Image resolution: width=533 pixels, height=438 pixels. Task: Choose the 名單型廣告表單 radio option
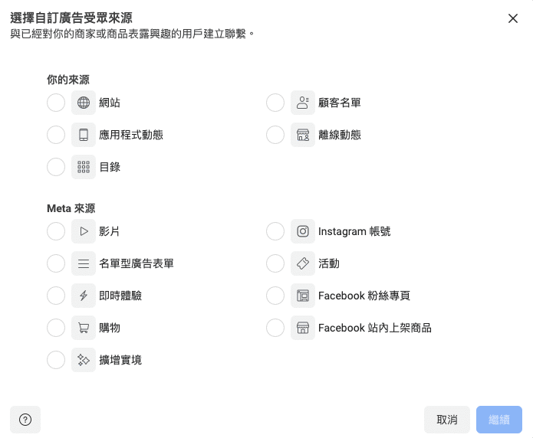click(56, 263)
